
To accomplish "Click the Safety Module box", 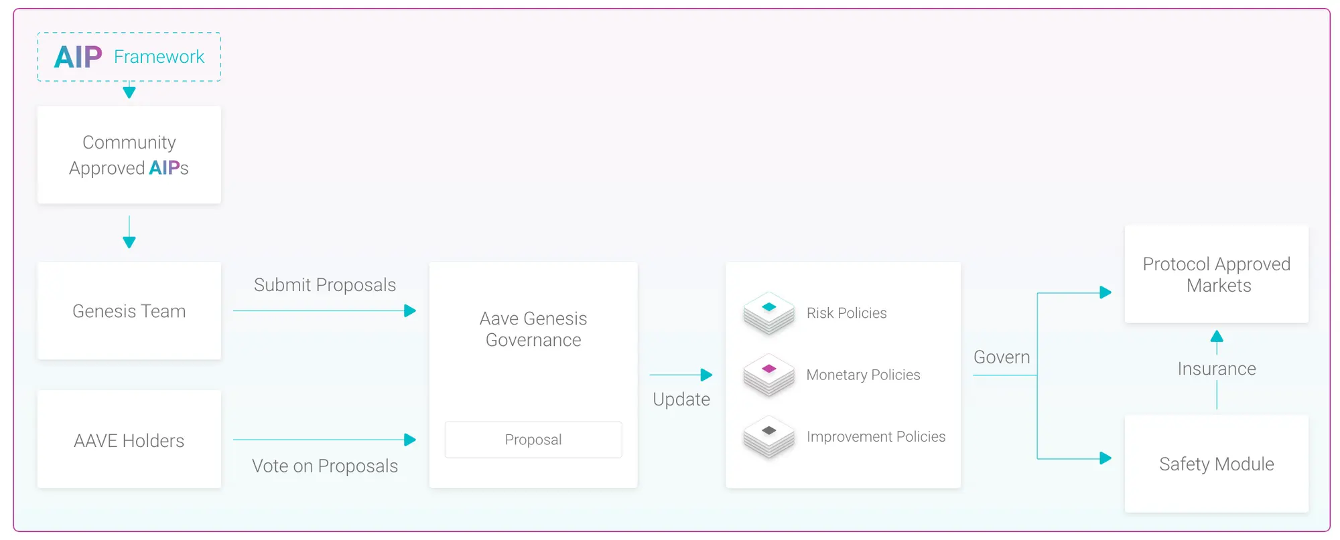I will click(x=1217, y=464).
